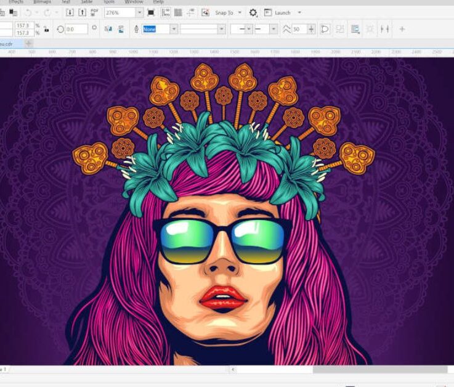The width and height of the screenshot is (454, 387).
Task: Click the new document plus tab
Action: pyautogui.click(x=28, y=44)
